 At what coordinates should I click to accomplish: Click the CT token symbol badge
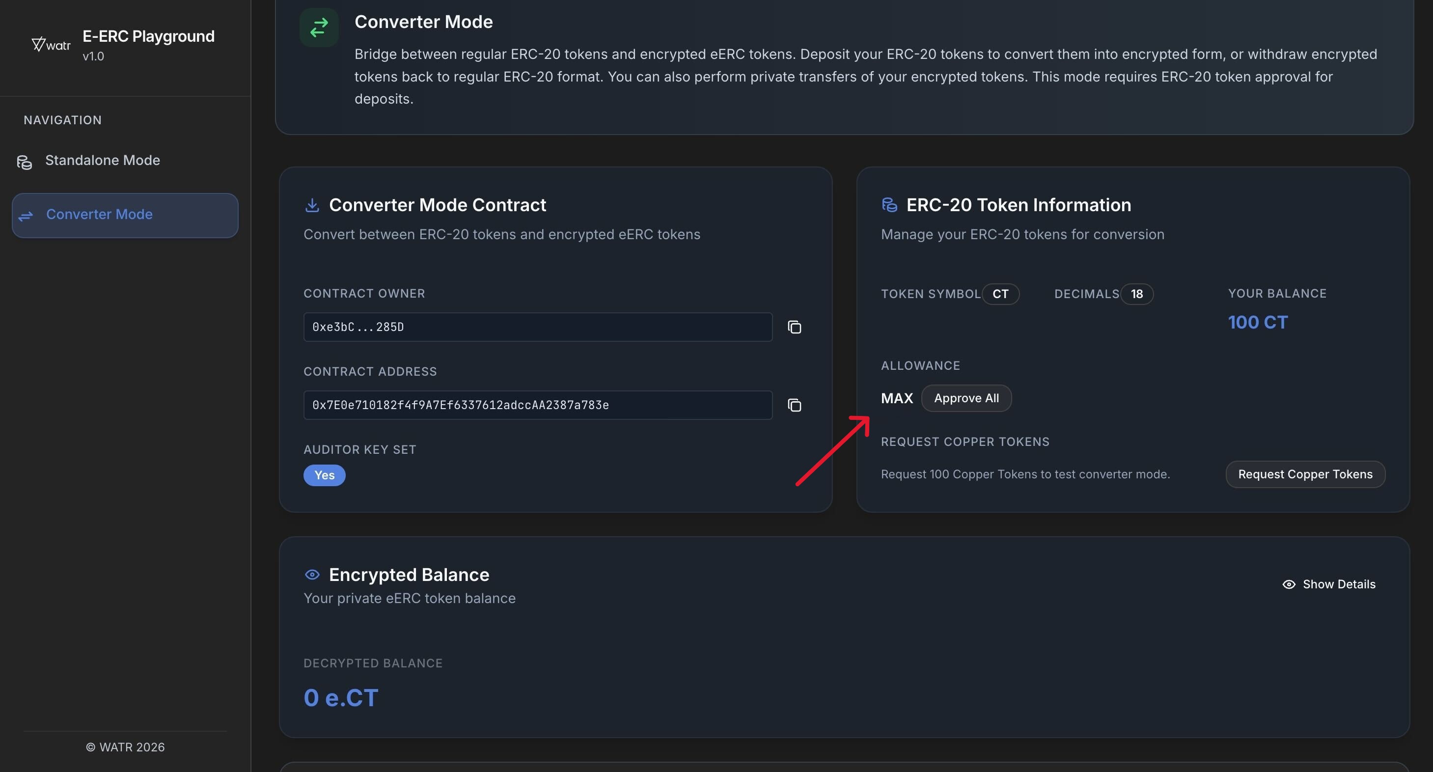(x=1000, y=294)
